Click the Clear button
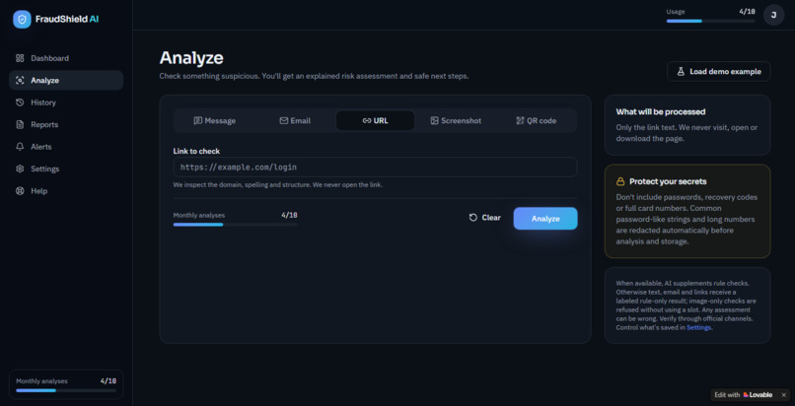The image size is (795, 406). (484, 218)
